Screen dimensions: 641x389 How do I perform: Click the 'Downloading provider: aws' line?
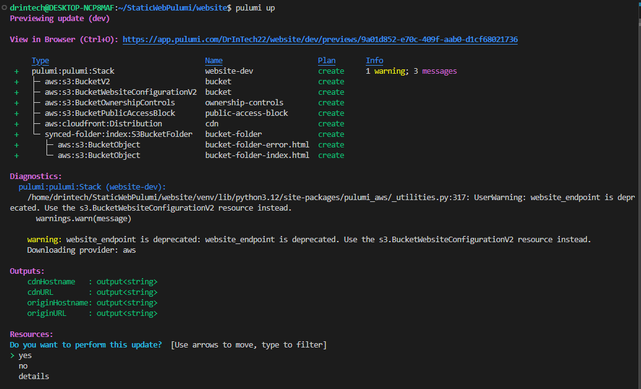point(81,250)
